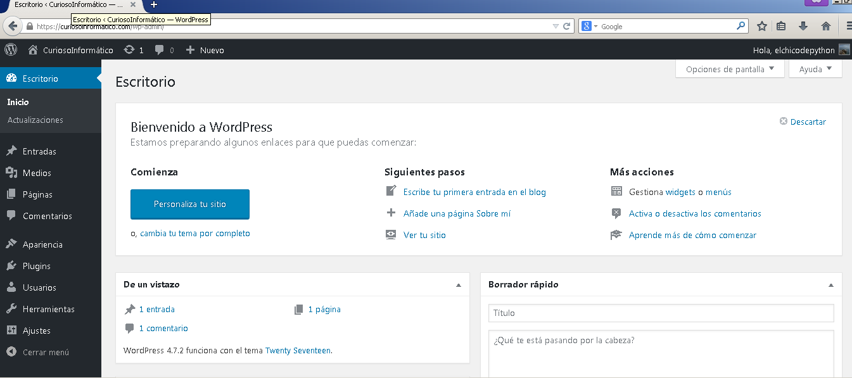The height and width of the screenshot is (378, 852).
Task: Click the WordPress logo in admin bar
Action: click(x=10, y=49)
